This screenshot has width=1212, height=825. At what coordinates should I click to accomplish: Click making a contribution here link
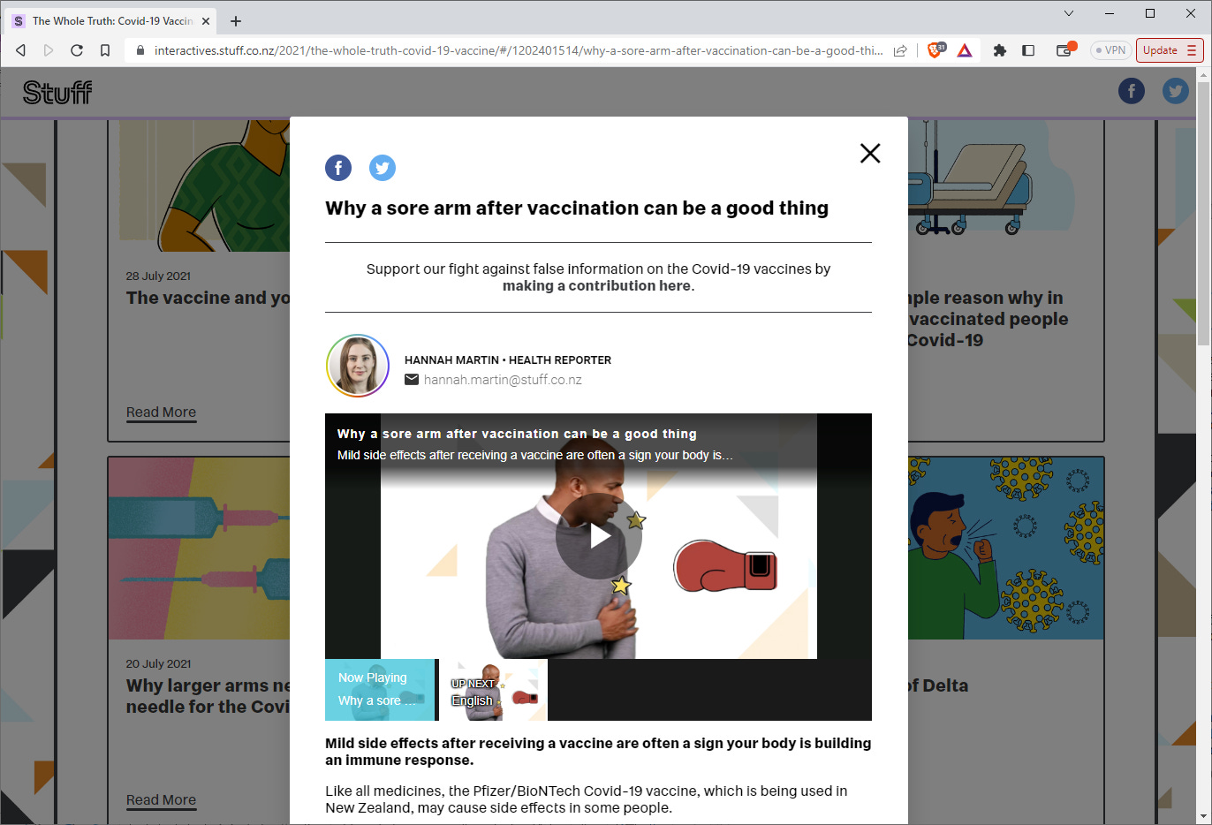(597, 286)
